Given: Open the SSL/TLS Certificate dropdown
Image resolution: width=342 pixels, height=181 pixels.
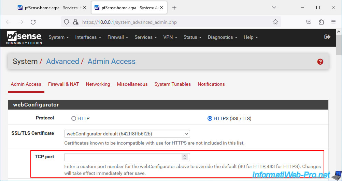Looking at the screenshot, I should [127, 134].
